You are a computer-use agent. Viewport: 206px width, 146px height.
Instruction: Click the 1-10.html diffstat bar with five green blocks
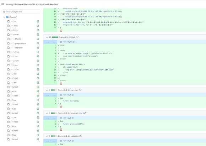[x=55, y=37]
